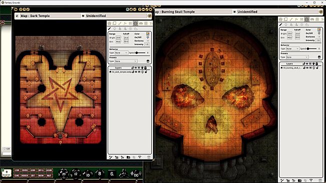The width and height of the screenshot is (326, 183).
Task: Click the light bulb icon in Dark Temple light tools
Action: click(x=115, y=28)
